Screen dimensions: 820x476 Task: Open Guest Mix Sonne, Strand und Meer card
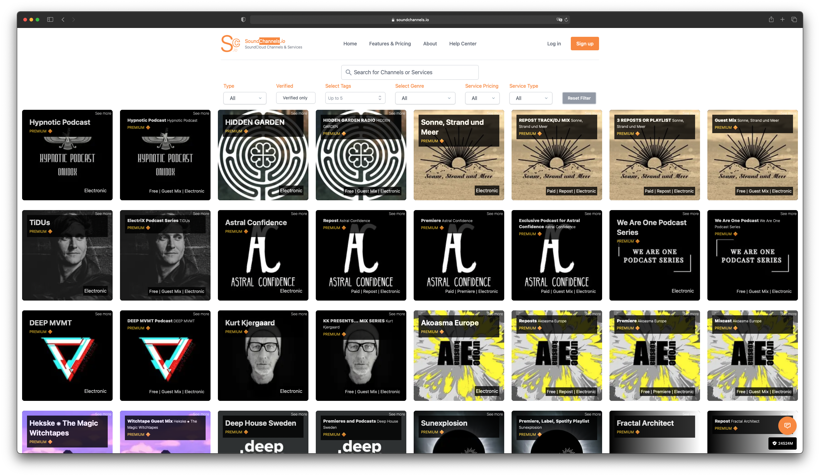(752, 155)
